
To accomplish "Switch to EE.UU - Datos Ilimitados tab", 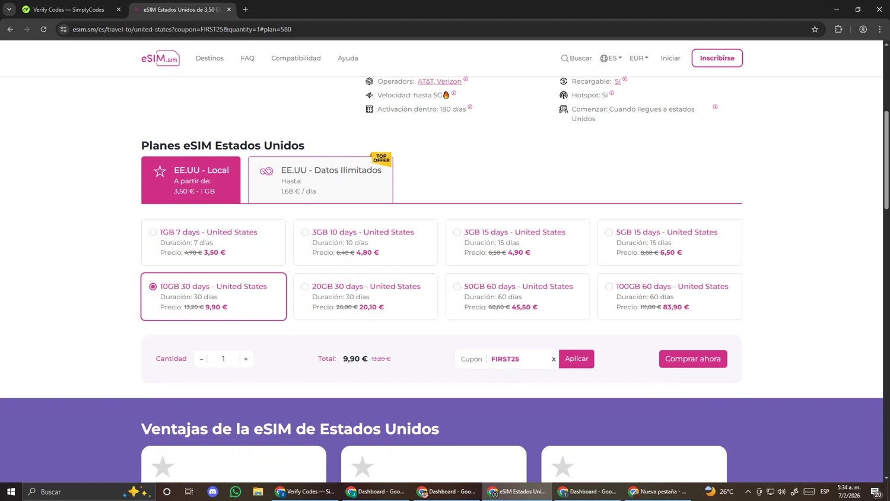I will (x=320, y=180).
